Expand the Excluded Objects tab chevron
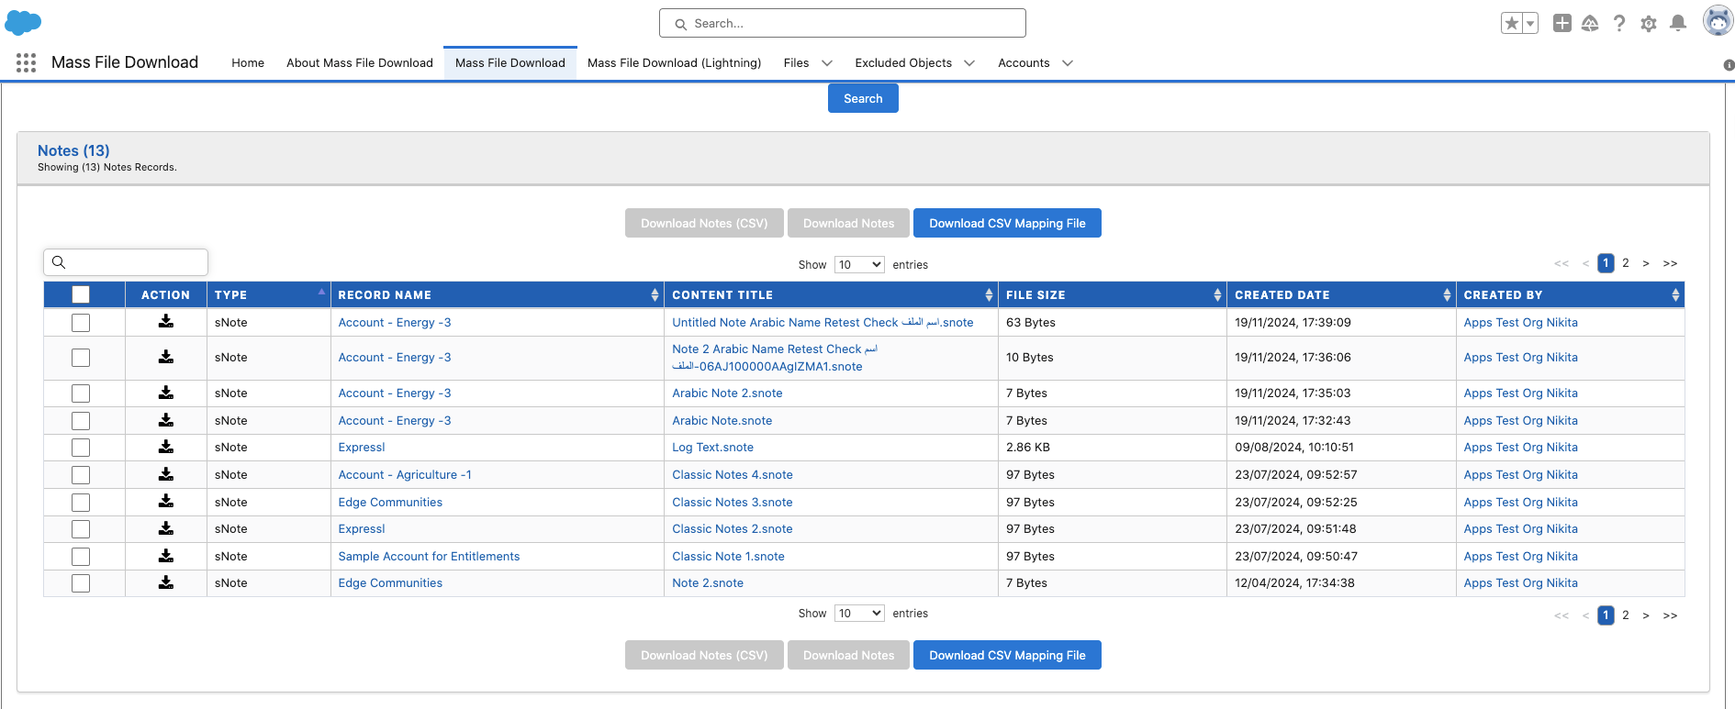This screenshot has width=1735, height=709. 969,63
